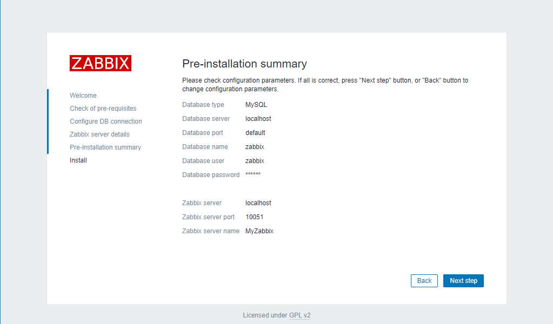
Task: Go back using the Back button
Action: (x=424, y=281)
